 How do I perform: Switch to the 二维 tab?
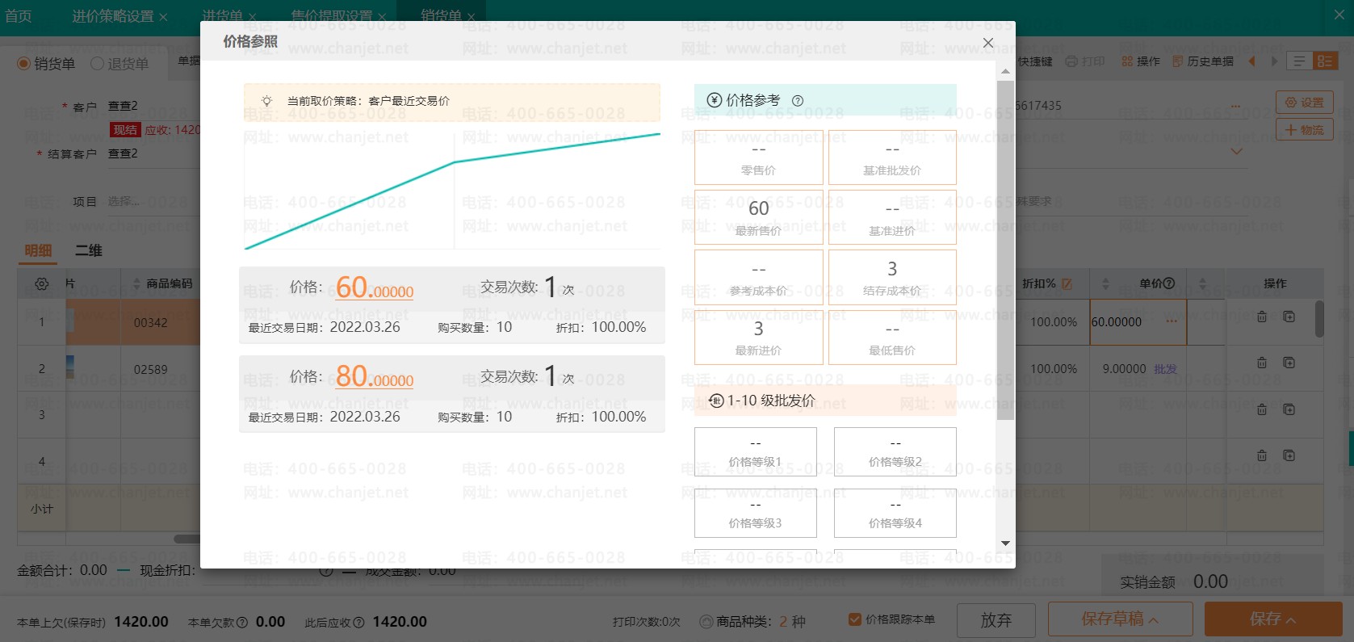[89, 250]
